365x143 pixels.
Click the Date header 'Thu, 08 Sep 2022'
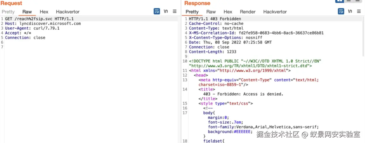pos(230,42)
